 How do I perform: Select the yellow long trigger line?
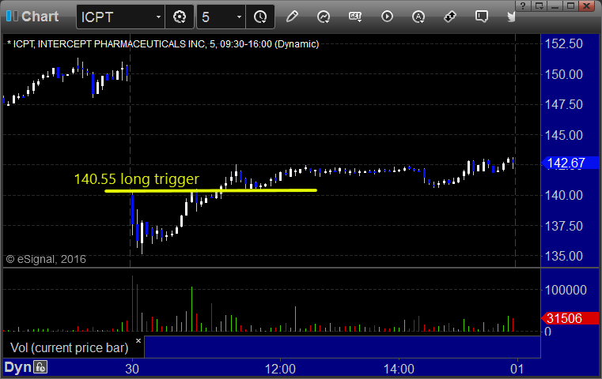[x=210, y=190]
